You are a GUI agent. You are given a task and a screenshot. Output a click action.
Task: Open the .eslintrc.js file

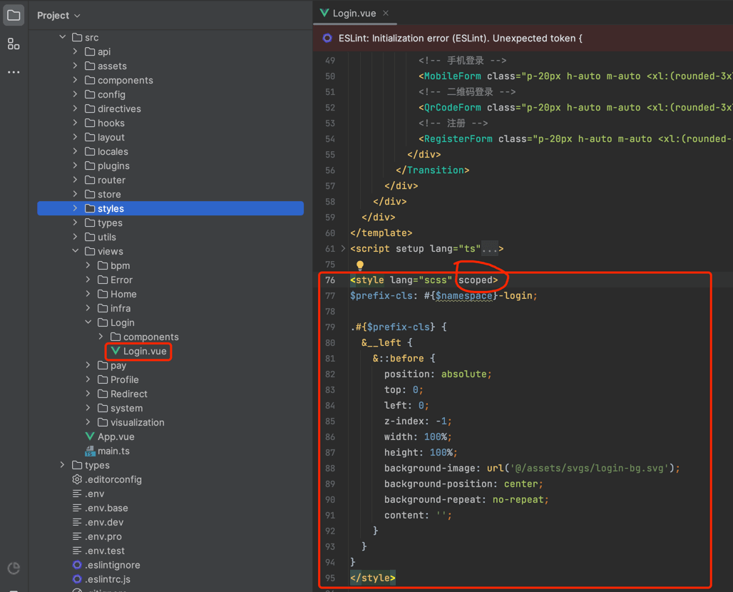click(x=108, y=579)
